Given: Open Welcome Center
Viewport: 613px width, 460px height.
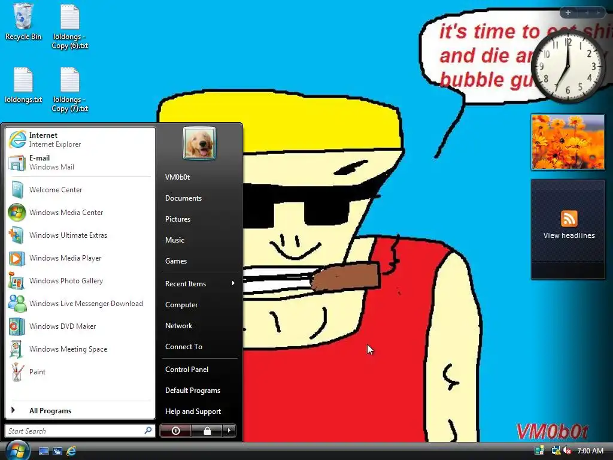Looking at the screenshot, I should coord(80,190).
